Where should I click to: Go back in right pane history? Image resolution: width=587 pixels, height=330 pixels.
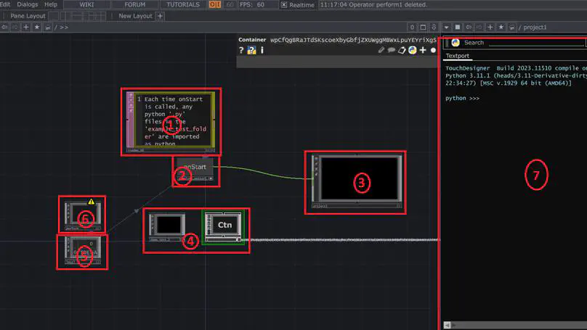469,28
